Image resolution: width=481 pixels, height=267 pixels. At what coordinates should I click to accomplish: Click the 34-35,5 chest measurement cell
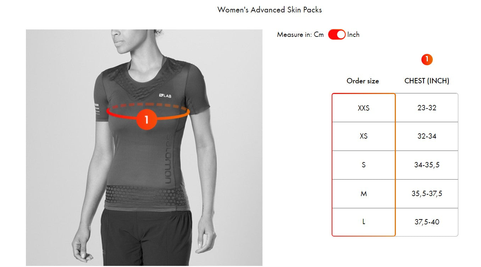(x=427, y=165)
